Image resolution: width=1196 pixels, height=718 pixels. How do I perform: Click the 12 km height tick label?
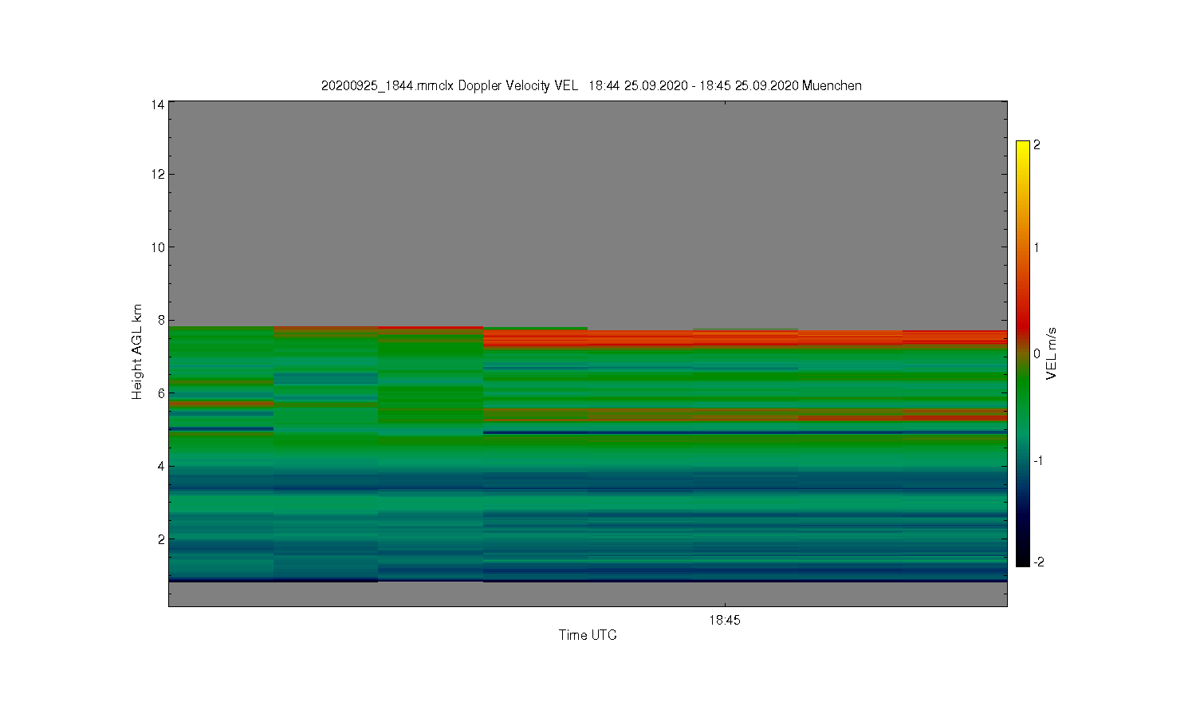tap(158, 174)
